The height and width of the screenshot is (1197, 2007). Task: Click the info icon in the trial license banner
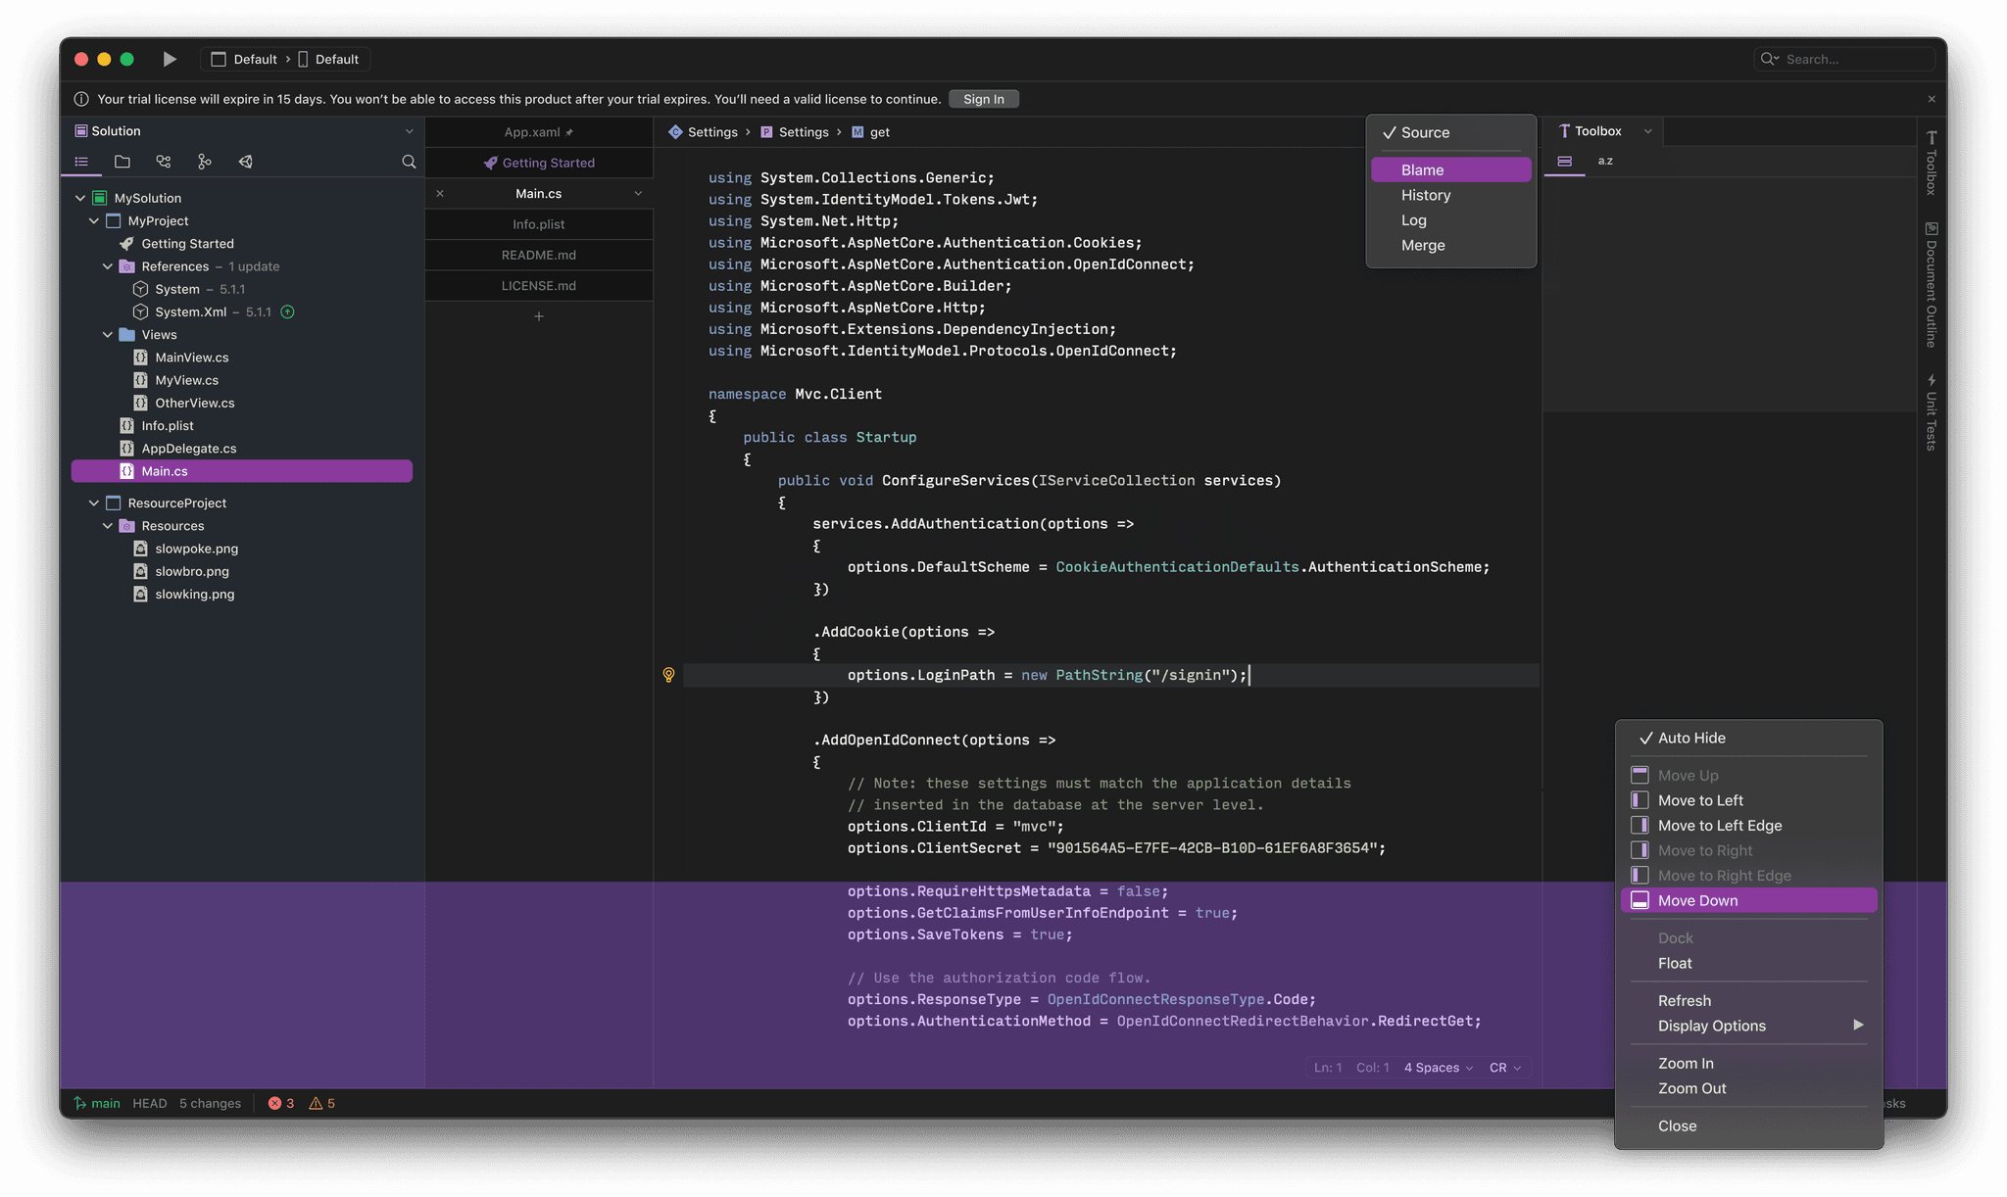click(x=81, y=99)
